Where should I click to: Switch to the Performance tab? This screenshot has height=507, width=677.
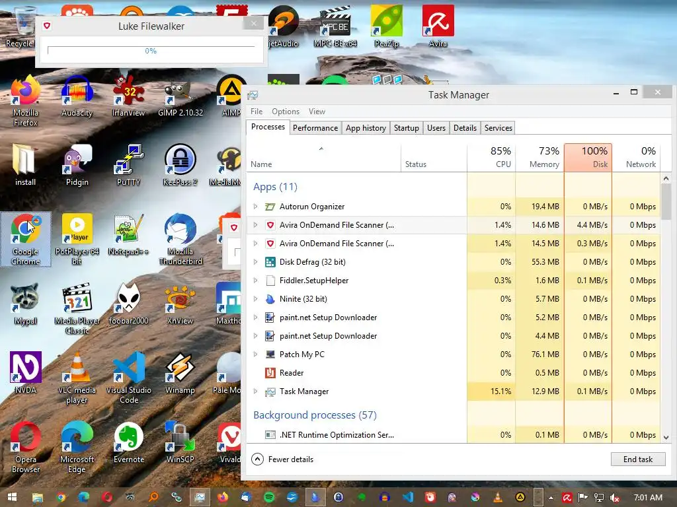(x=315, y=128)
